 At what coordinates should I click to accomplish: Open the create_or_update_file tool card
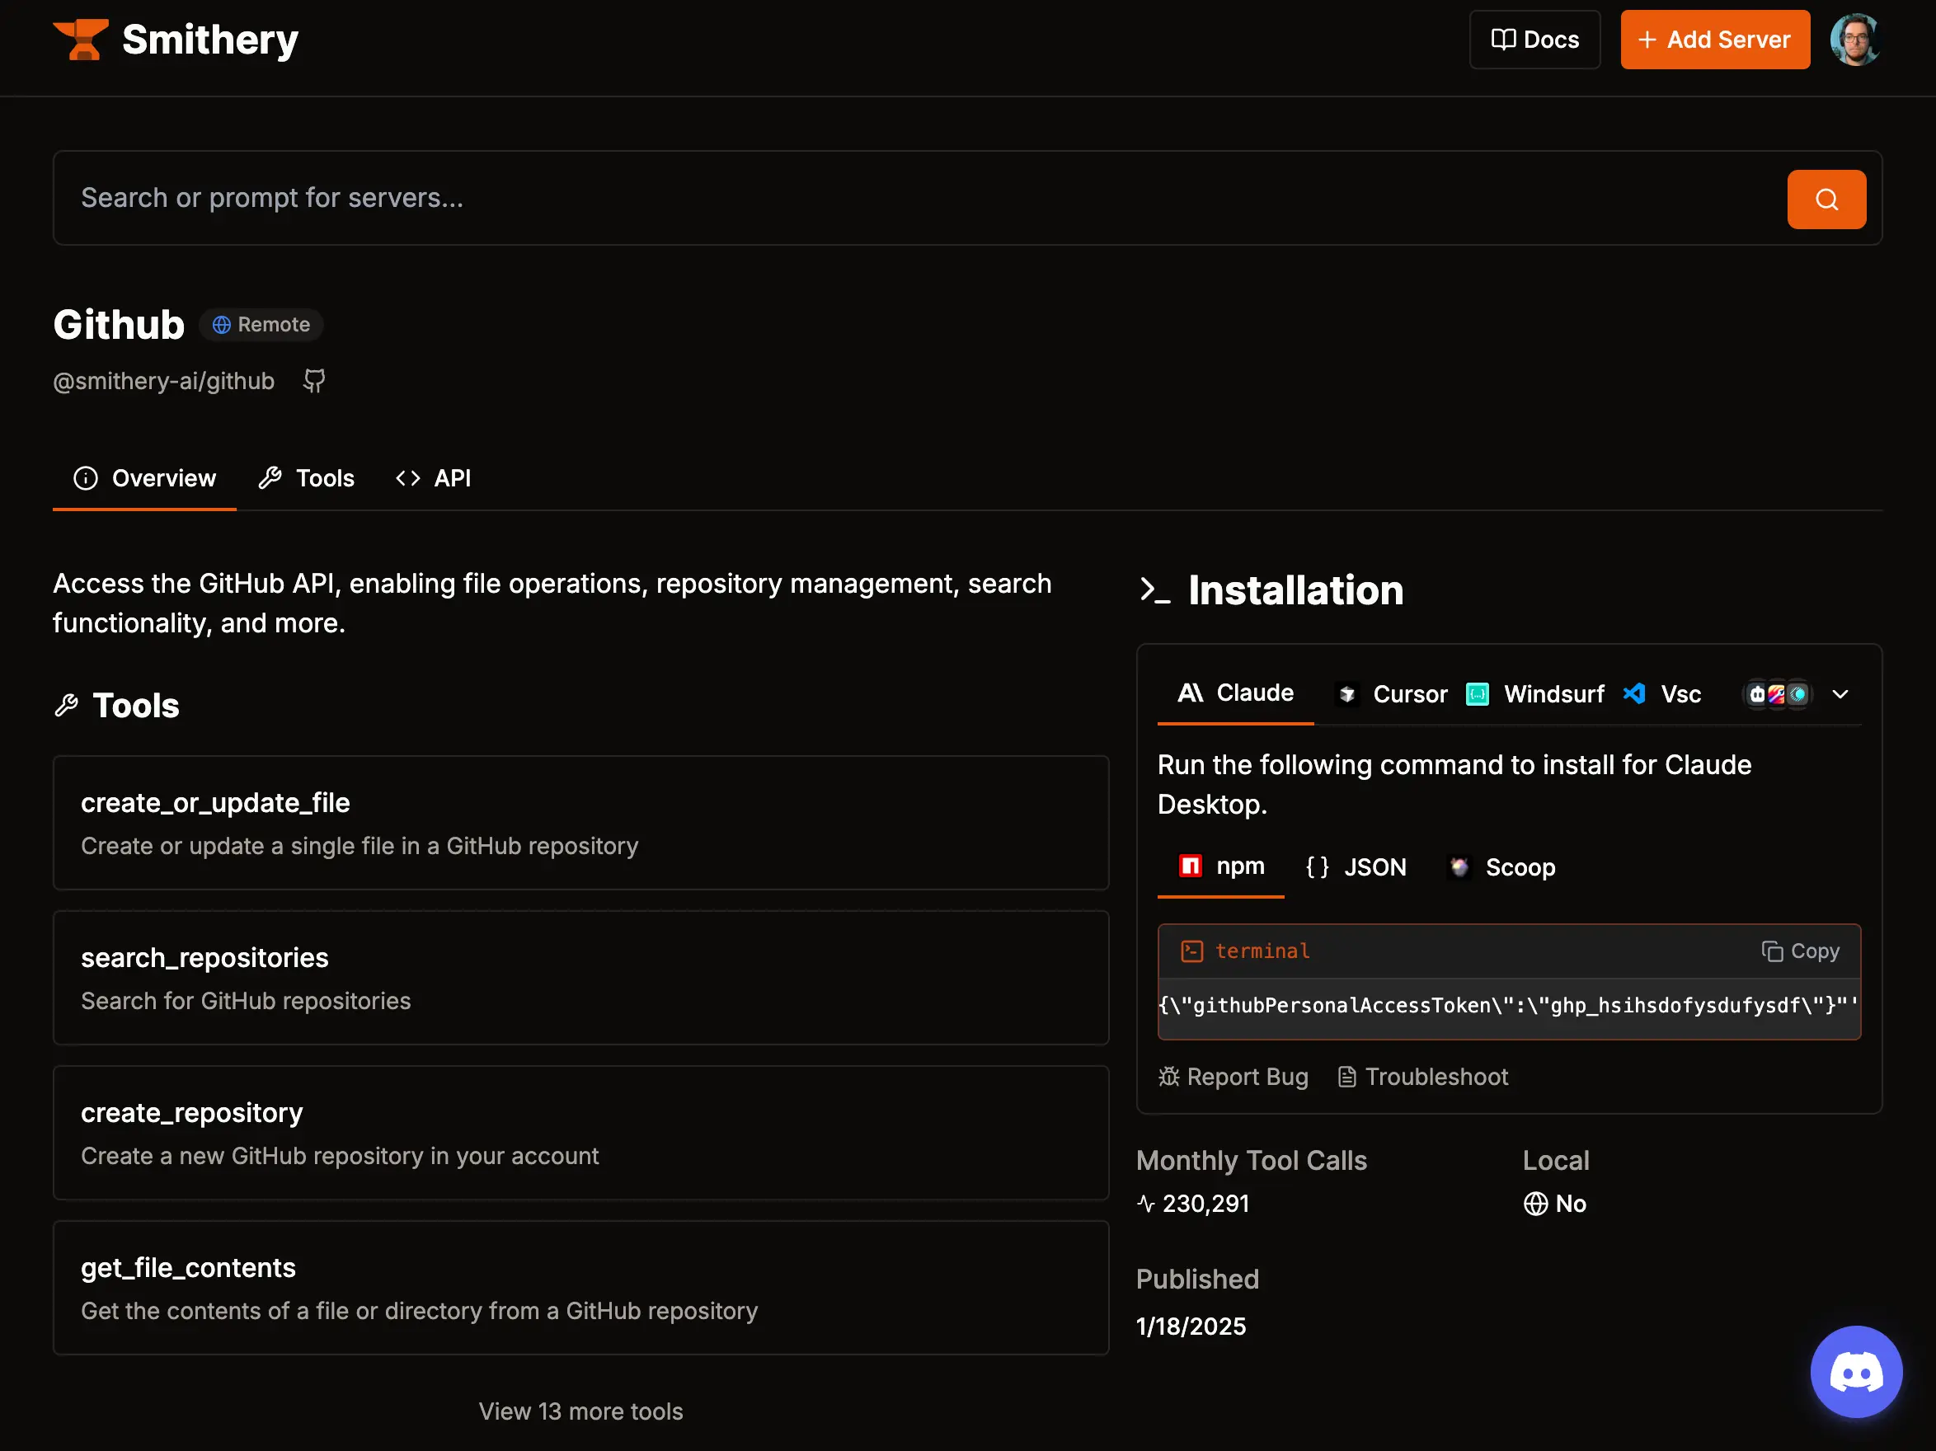581,823
